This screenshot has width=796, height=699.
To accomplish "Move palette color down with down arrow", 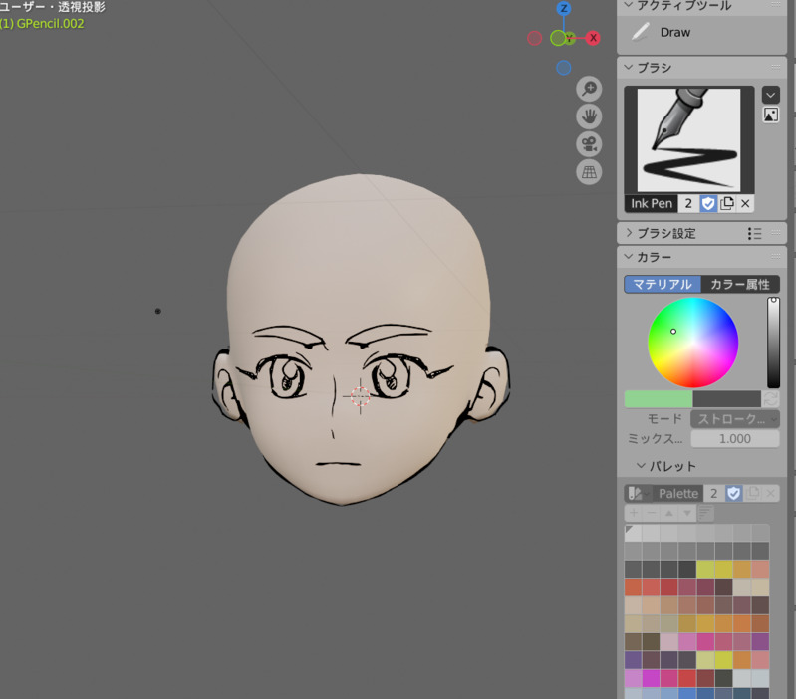I will (686, 513).
